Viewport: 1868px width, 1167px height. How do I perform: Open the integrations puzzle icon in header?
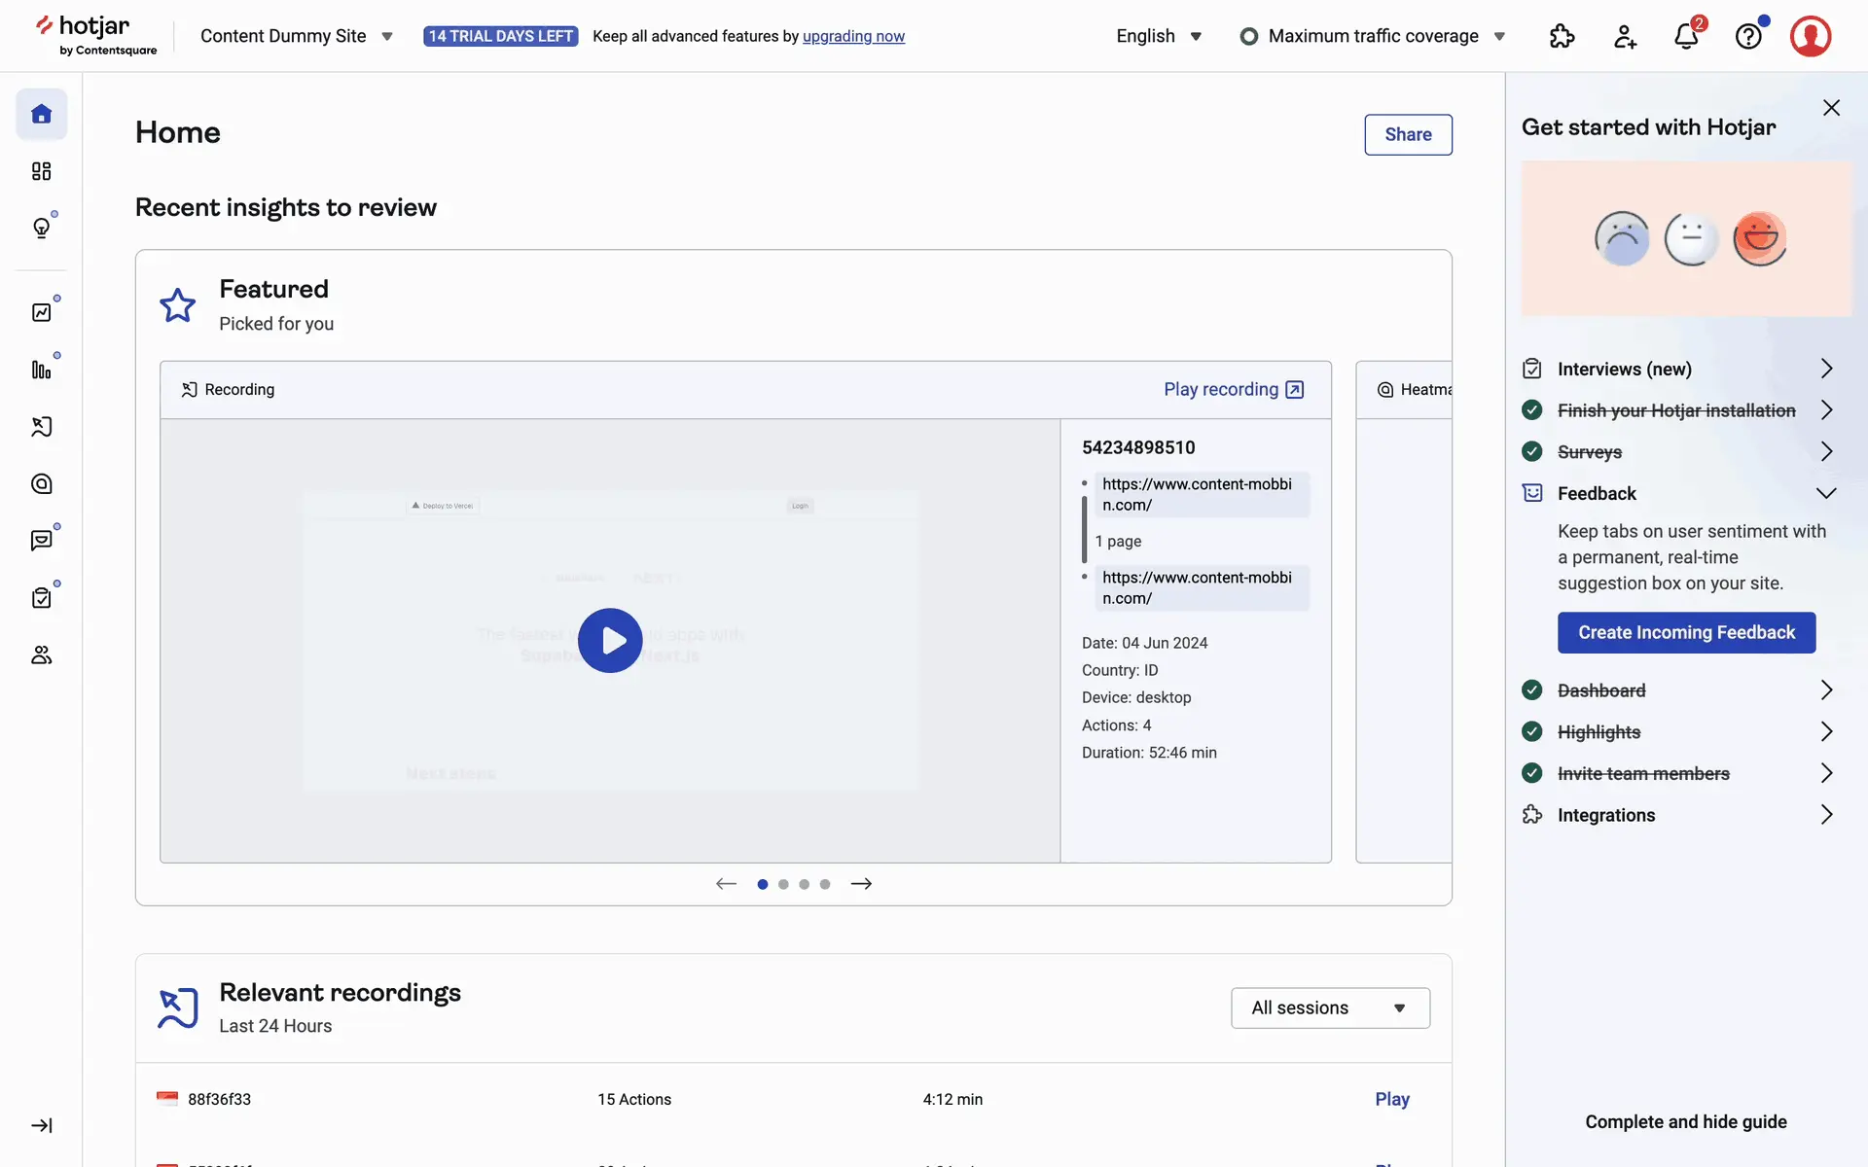point(1562,37)
